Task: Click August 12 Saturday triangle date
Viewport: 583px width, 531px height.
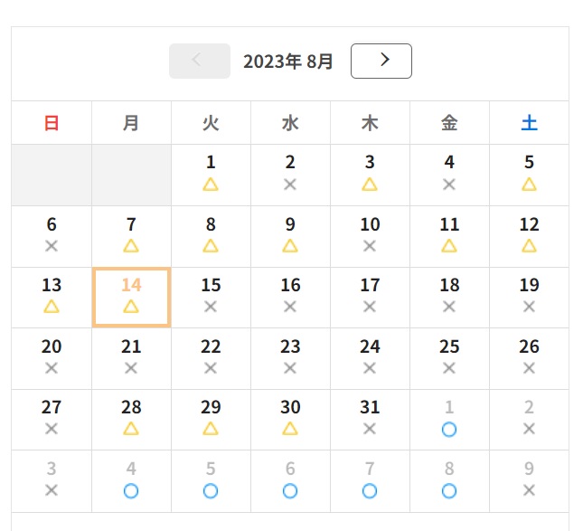Action: [x=529, y=236]
